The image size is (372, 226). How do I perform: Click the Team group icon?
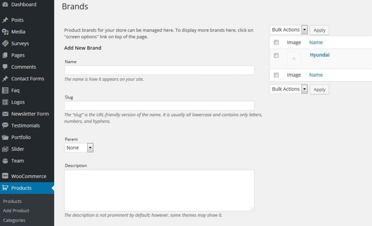[5, 161]
